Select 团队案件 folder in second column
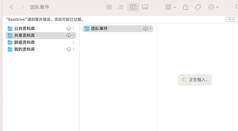This screenshot has width=238, height=131. pos(118,29)
